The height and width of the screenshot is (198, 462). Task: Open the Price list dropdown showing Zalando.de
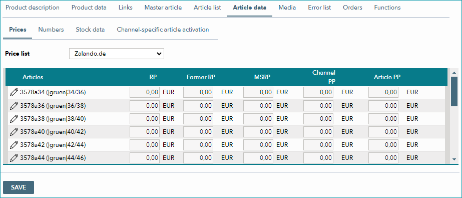pyautogui.click(x=117, y=54)
